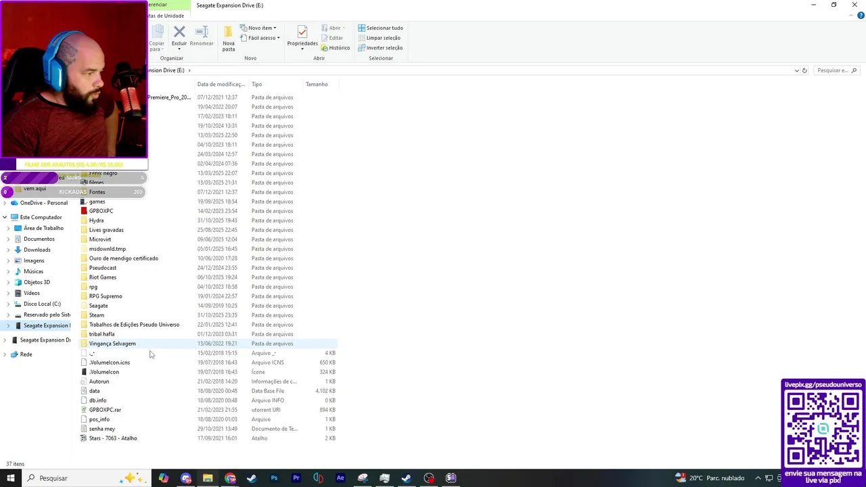
Task: Select the Vingança Selvagem folder
Action: click(x=112, y=344)
